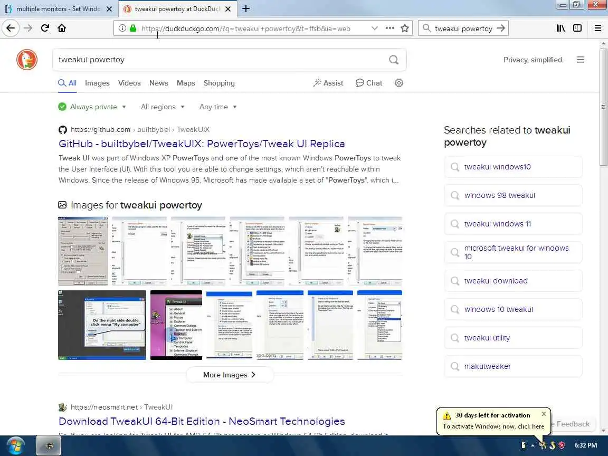
Task: Click the pinned taskbar application icon
Action: click(49, 445)
